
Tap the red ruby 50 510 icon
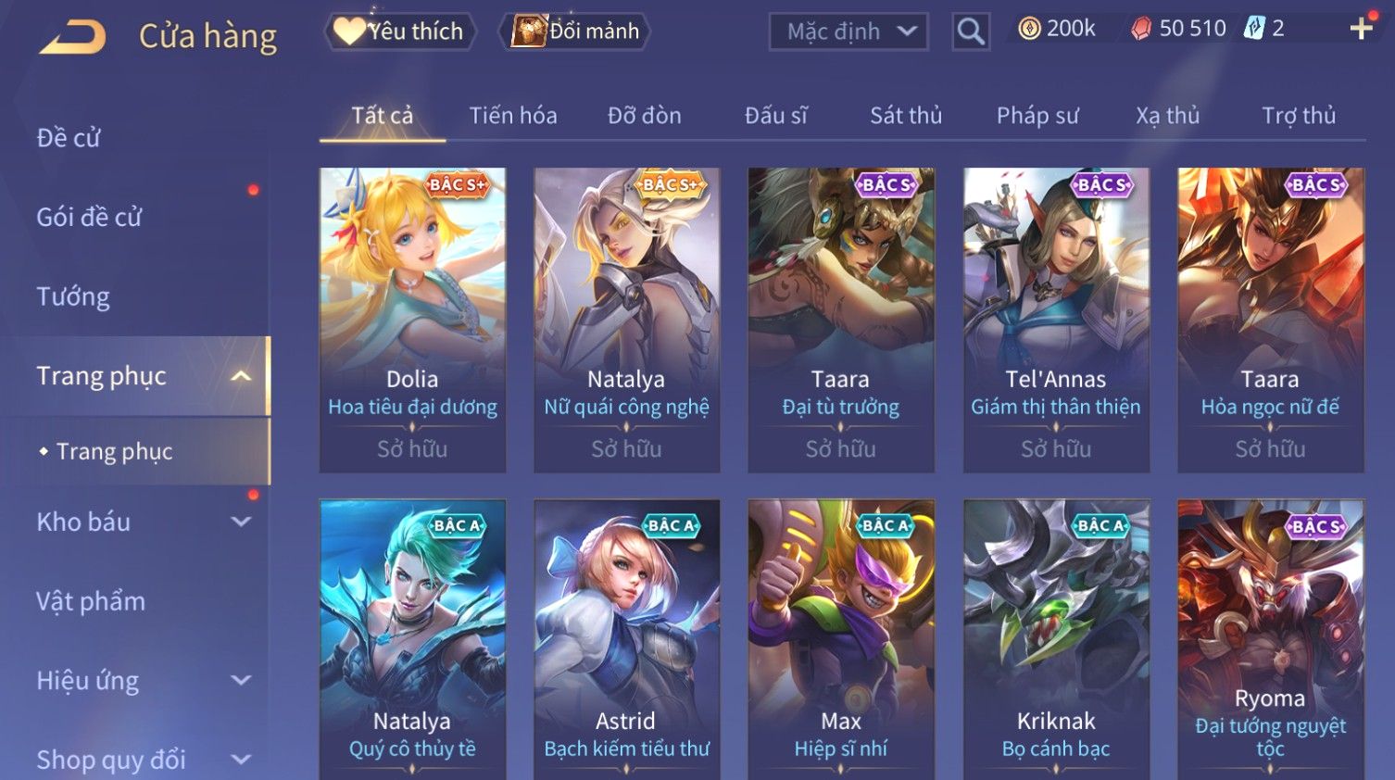(x=1141, y=29)
